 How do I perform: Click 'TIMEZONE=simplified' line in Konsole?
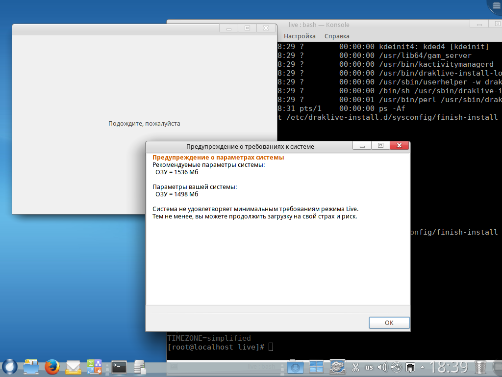point(209,338)
